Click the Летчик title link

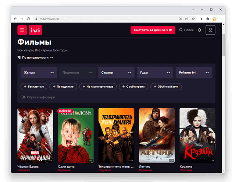pos(145,167)
